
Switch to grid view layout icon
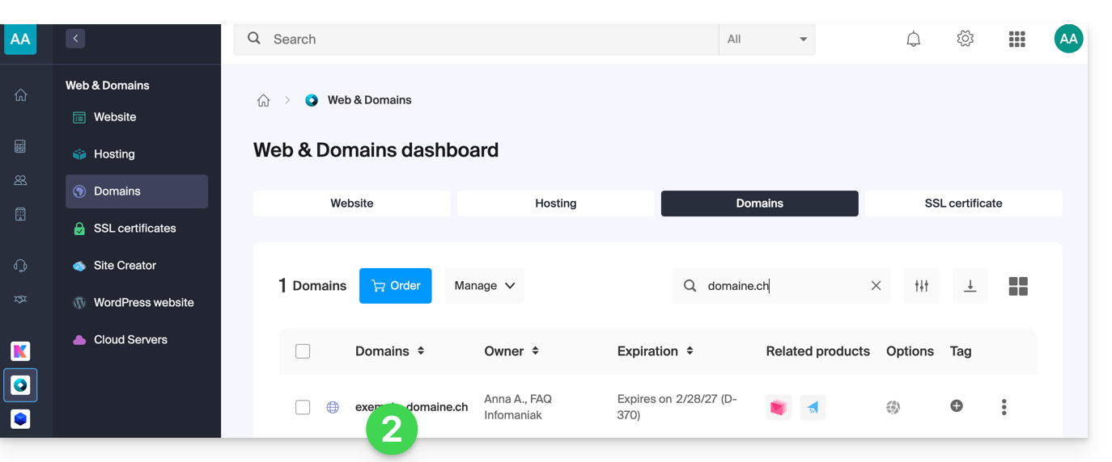(1018, 286)
